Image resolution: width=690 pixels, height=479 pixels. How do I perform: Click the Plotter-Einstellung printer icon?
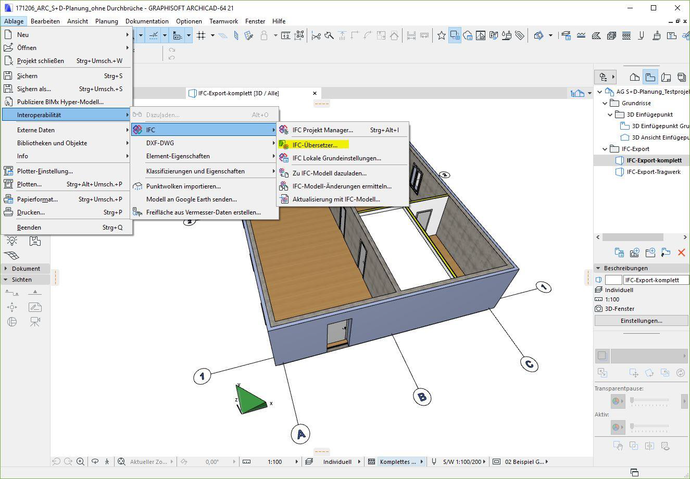(x=8, y=171)
